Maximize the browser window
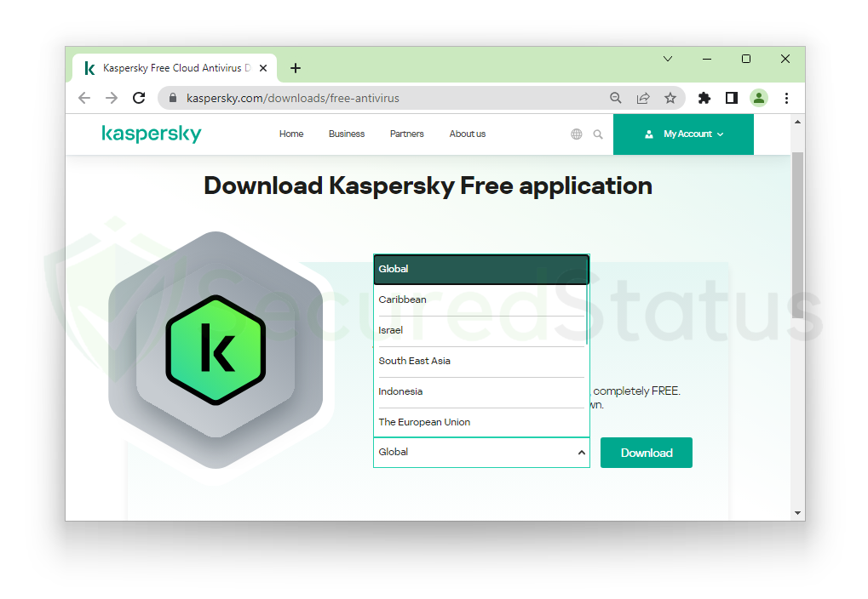Viewport: 868px width, 599px height. click(746, 59)
